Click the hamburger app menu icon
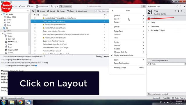The image size is (186, 105). (x=144, y=6)
